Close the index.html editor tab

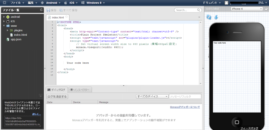(x=66, y=17)
